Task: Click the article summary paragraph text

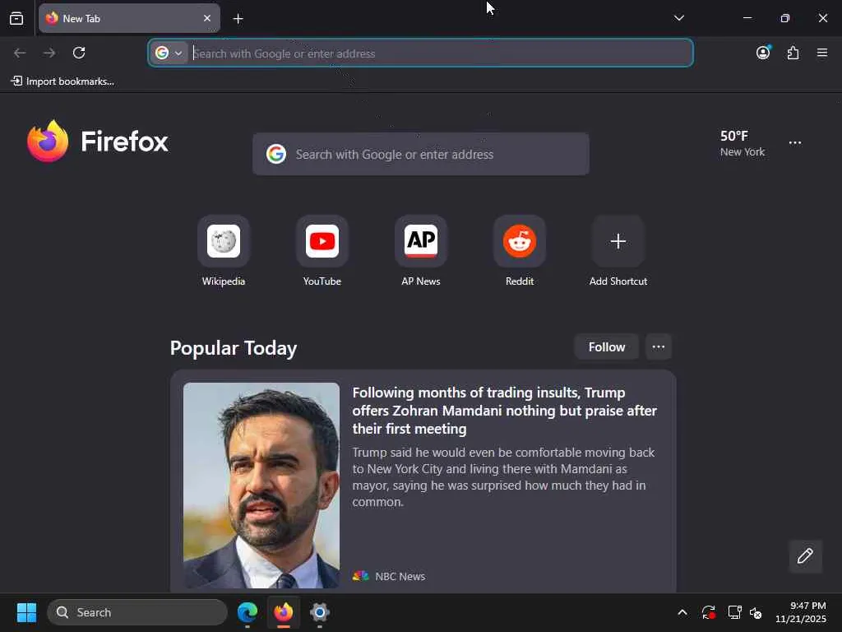Action: click(x=503, y=477)
